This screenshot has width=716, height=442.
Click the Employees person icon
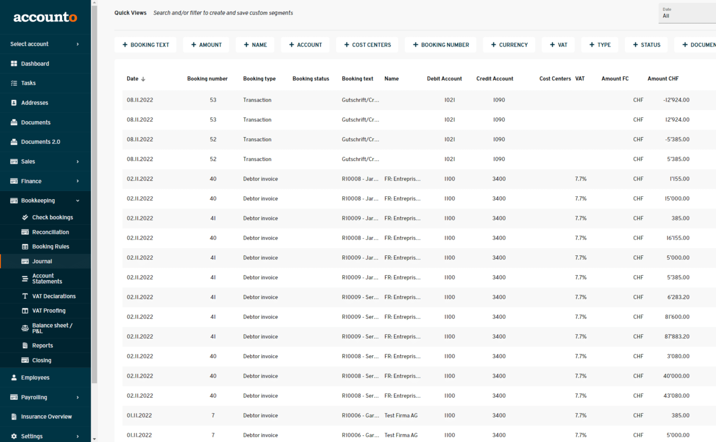(14, 378)
